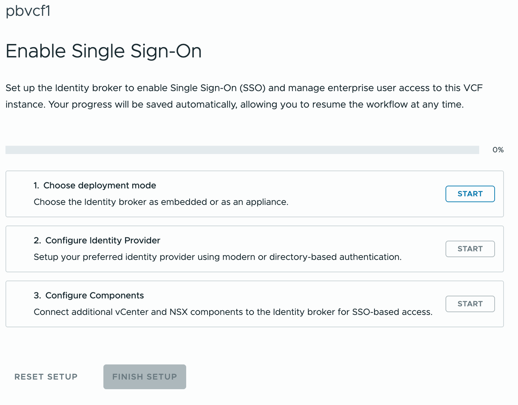Select the 'Configure Components' step title
The image size is (518, 405).
[x=94, y=296]
